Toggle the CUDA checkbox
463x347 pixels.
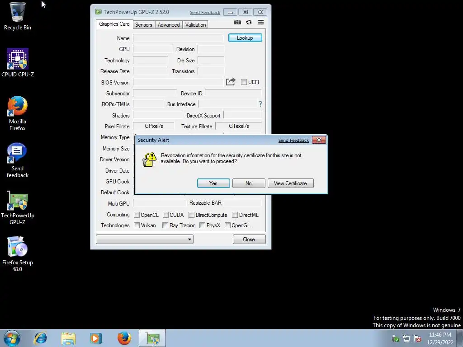(x=165, y=215)
